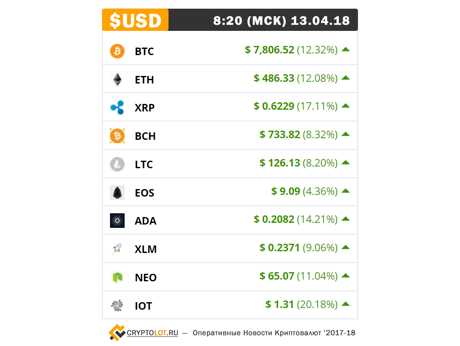Click the green up arrow for XRP

345,106
